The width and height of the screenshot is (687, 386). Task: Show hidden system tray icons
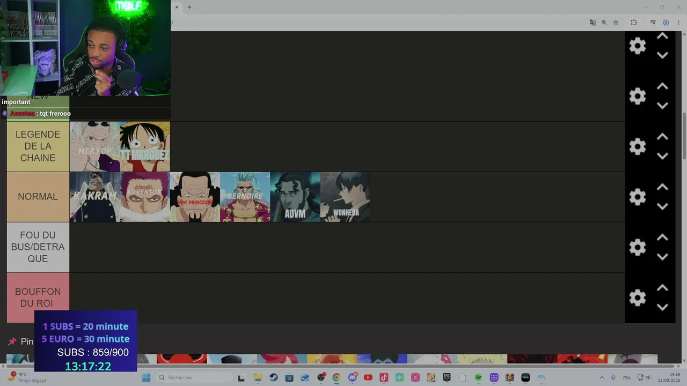pos(602,377)
